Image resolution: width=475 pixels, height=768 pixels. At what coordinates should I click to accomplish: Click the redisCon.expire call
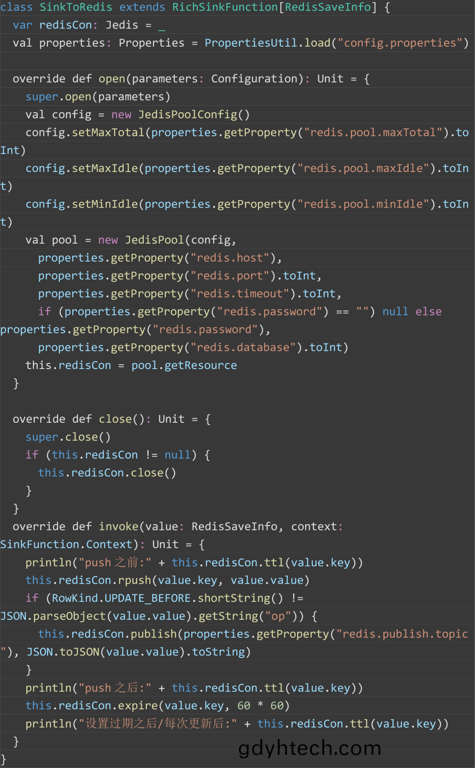tap(108, 706)
